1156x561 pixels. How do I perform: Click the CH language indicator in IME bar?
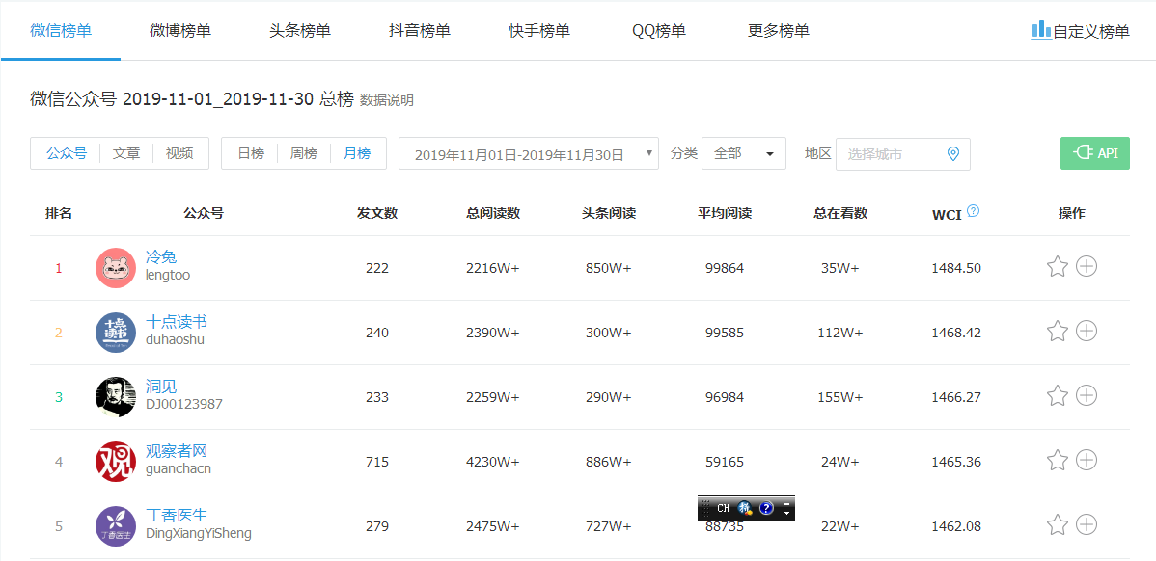724,508
